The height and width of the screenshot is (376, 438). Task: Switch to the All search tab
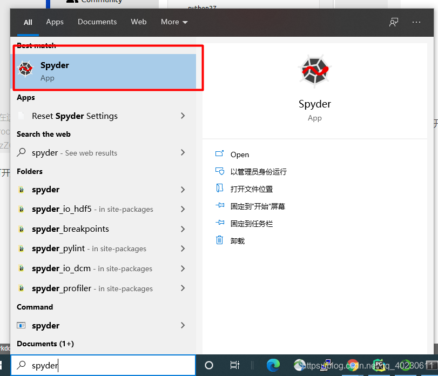tap(28, 22)
